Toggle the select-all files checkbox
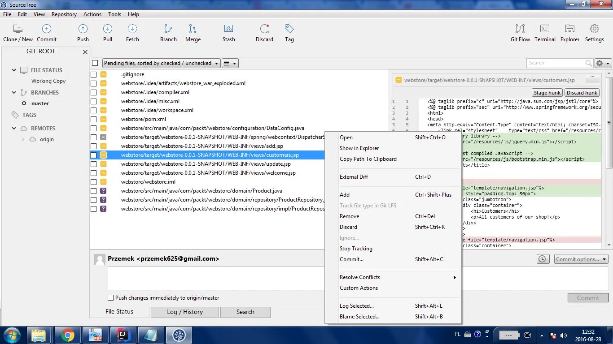Image resolution: width=613 pixels, height=344 pixels. click(95, 63)
